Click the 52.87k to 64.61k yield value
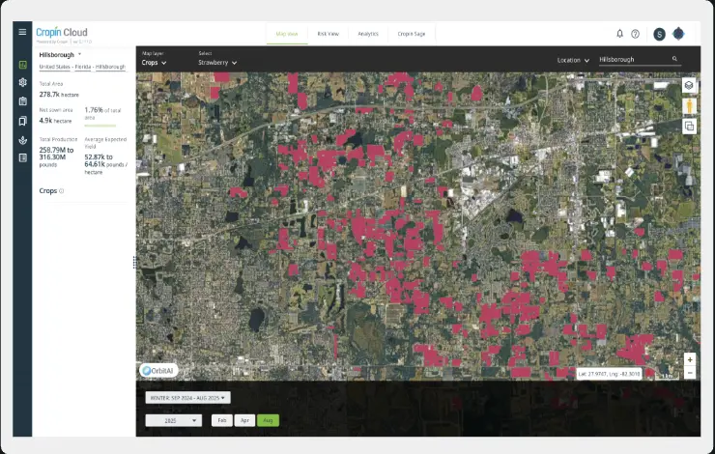The height and width of the screenshot is (454, 715). click(x=99, y=160)
